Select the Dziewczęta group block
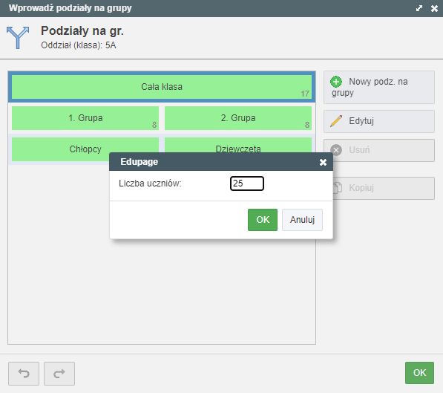 pos(238,145)
